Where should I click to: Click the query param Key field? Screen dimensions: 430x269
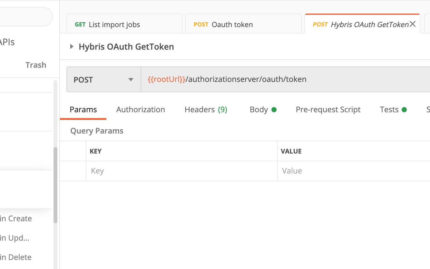click(x=181, y=171)
